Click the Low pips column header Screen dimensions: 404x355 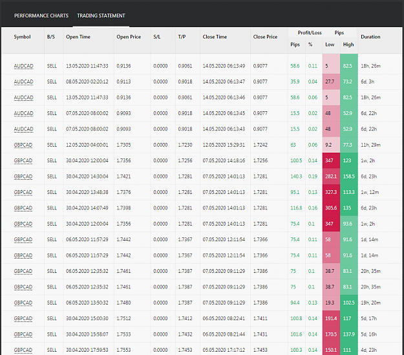pyautogui.click(x=330, y=45)
